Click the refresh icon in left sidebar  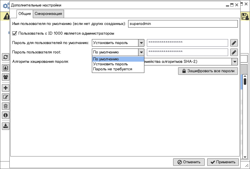(x=6, y=57)
